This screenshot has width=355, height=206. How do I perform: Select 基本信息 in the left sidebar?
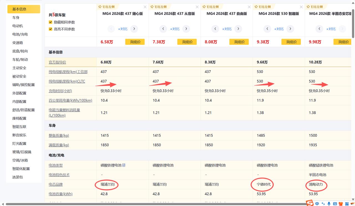pos(24,9)
